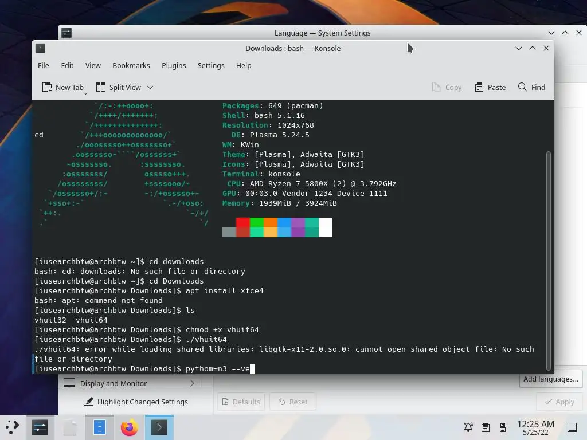Open the File menu in Konsole
The image size is (587, 440).
[x=44, y=65]
